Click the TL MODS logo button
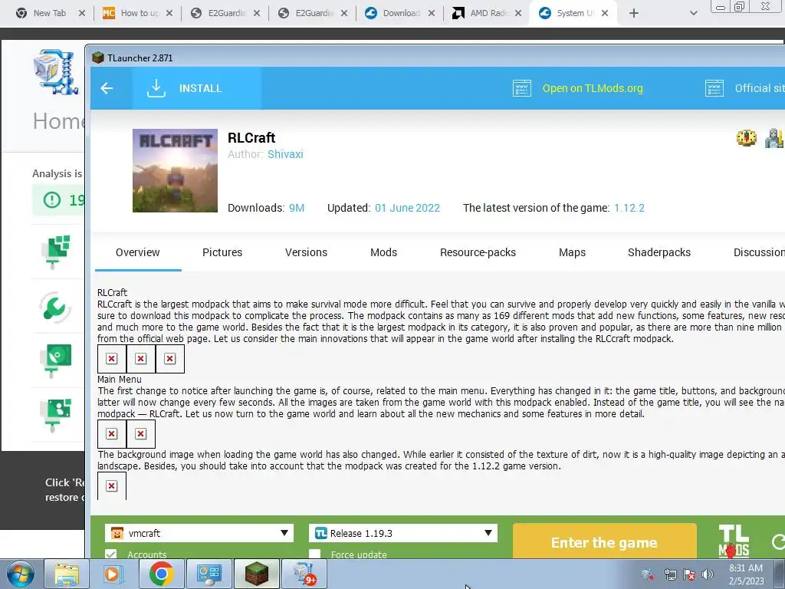The width and height of the screenshot is (785, 589). (734, 541)
